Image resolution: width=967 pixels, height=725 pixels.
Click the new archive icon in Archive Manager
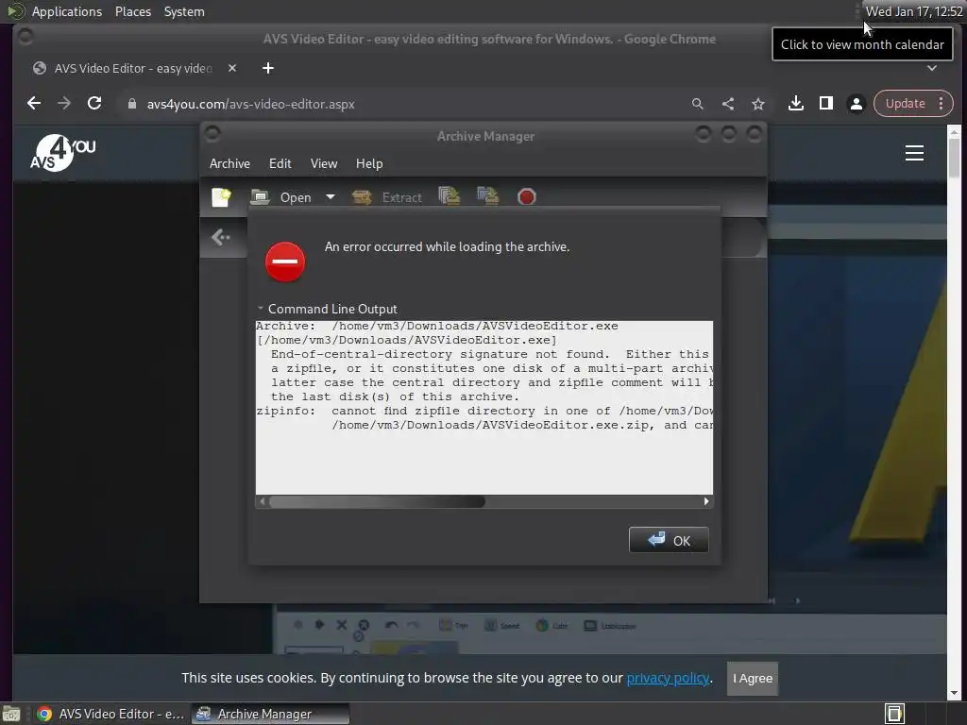pyautogui.click(x=221, y=197)
